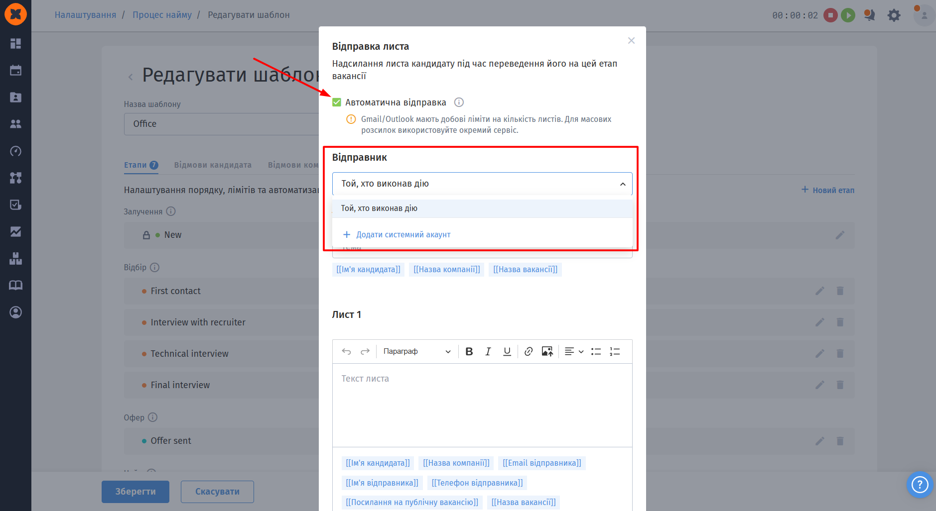The image size is (936, 511).
Task: Go to the Налаштування breadcrumb
Action: tap(85, 15)
